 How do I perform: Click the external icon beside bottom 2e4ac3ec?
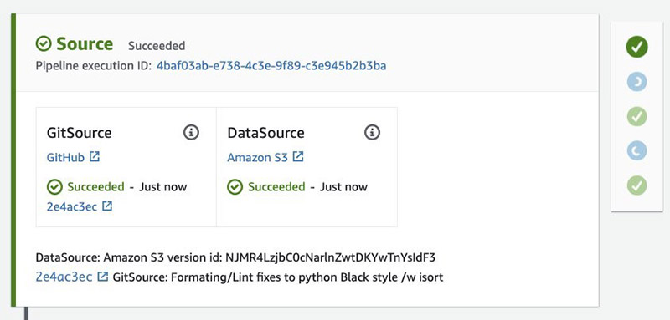pyautogui.click(x=102, y=277)
